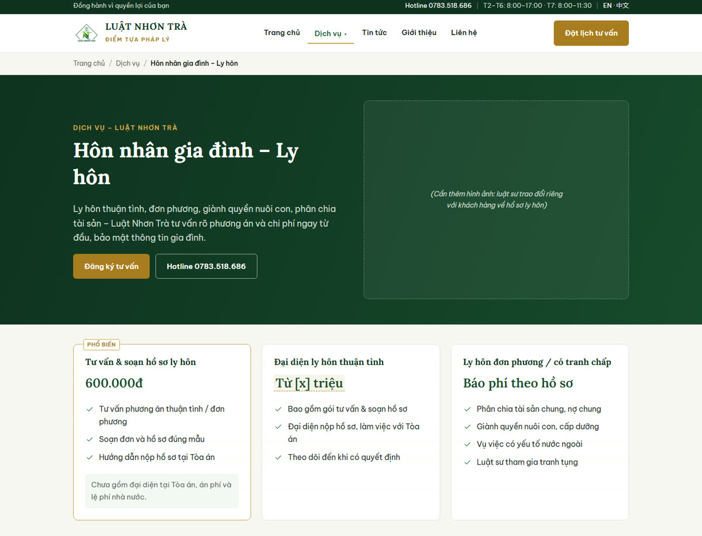The width and height of the screenshot is (702, 536).
Task: Click checkmark beside Luật sư tham gia tranh tụng
Action: click(x=467, y=462)
